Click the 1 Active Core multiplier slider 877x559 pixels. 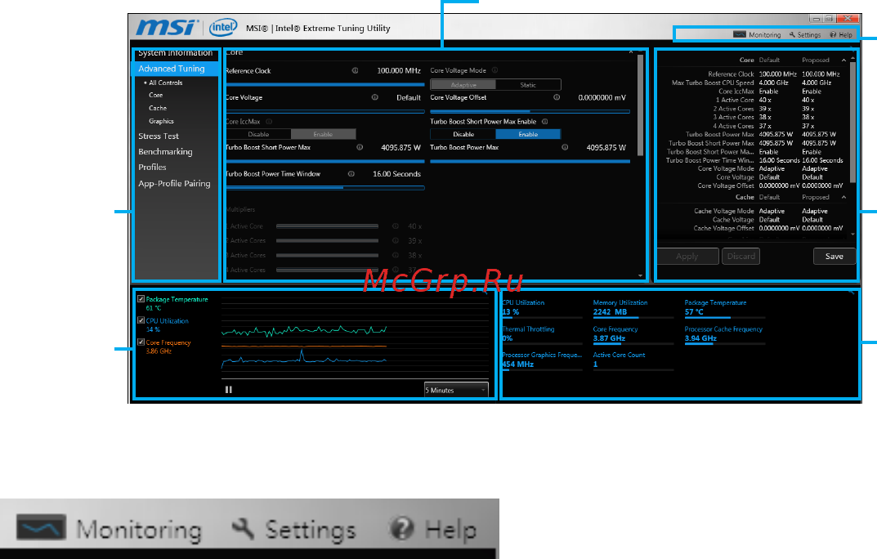pos(327,226)
